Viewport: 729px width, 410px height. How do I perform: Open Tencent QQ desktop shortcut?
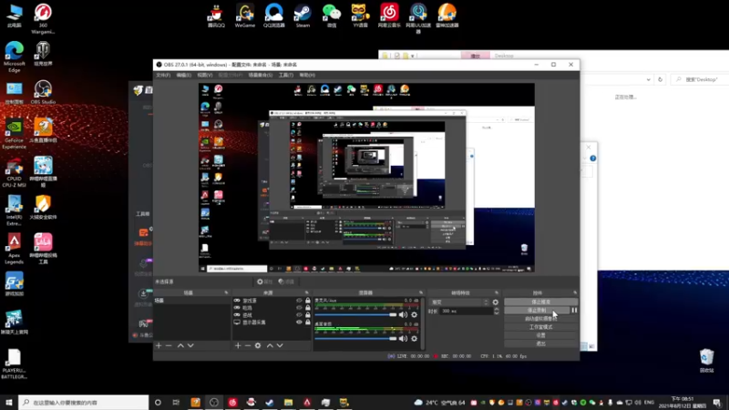click(x=216, y=15)
